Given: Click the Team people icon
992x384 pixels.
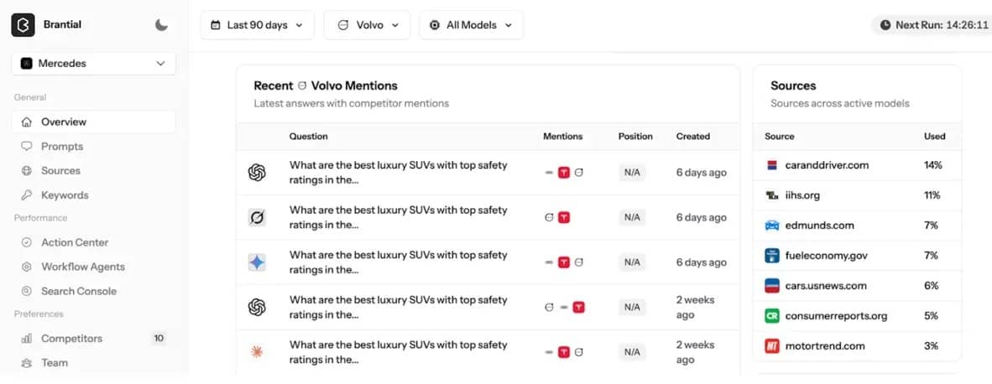Looking at the screenshot, I should tap(27, 363).
